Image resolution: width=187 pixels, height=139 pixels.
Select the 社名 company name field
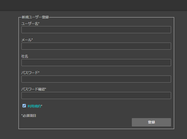pos(96,62)
